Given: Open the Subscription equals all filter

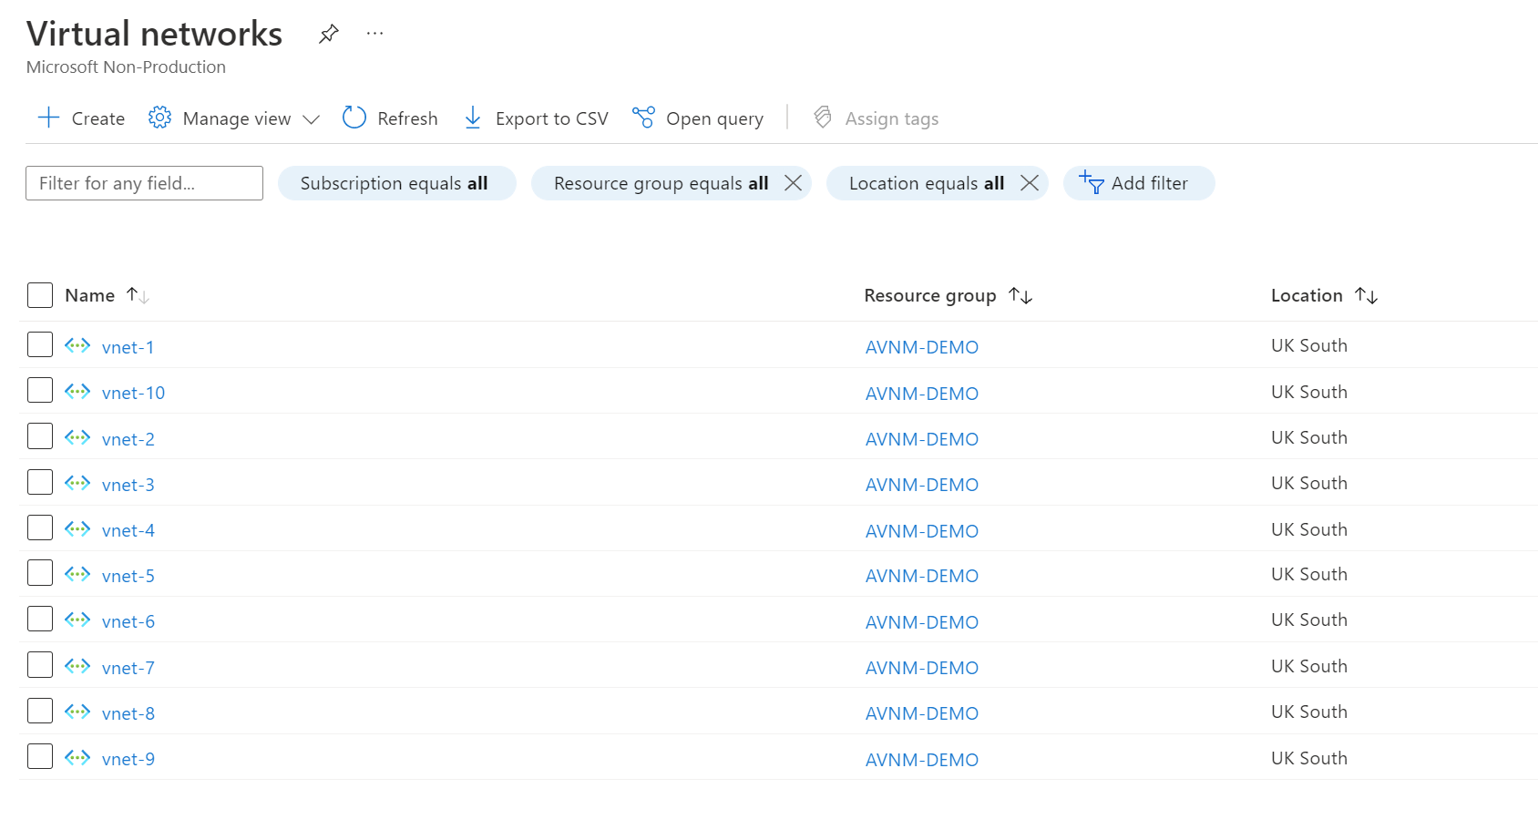Looking at the screenshot, I should (395, 183).
